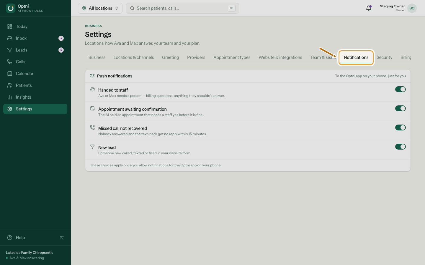Screen dimensions: 425x265
Task: Click the BUSINESS breadcrumb label
Action: [x=93, y=26]
